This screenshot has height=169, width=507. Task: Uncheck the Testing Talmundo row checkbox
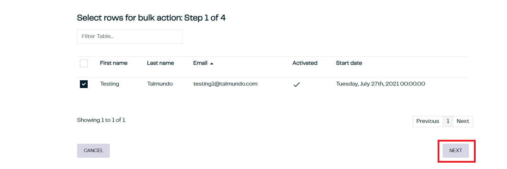(x=84, y=84)
